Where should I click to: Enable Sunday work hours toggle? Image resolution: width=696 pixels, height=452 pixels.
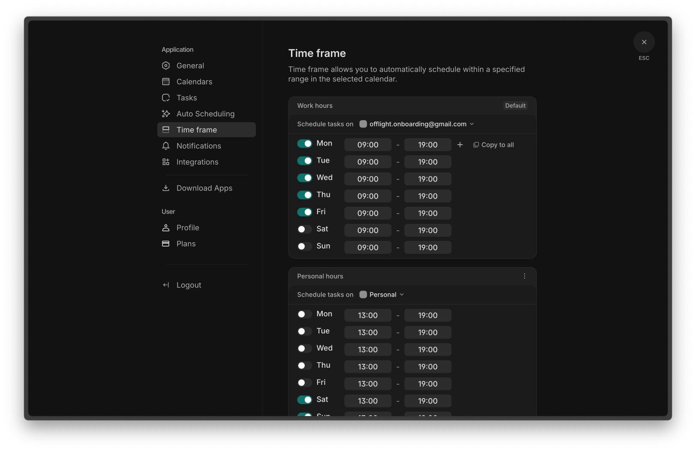305,246
